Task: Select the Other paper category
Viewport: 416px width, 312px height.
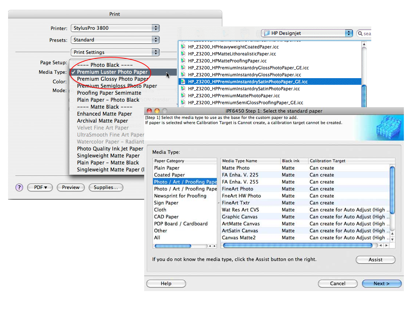Action: (x=185, y=231)
